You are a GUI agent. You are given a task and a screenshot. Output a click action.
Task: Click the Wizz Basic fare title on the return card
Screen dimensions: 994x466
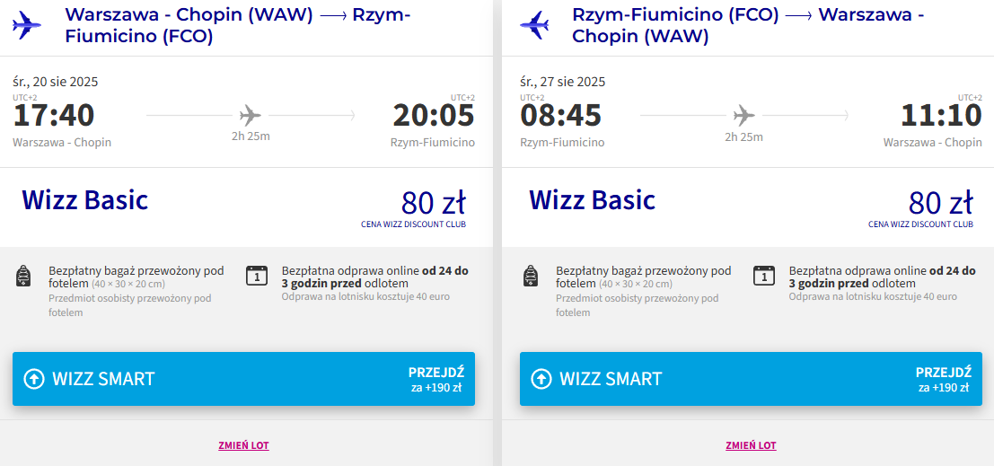click(x=592, y=199)
